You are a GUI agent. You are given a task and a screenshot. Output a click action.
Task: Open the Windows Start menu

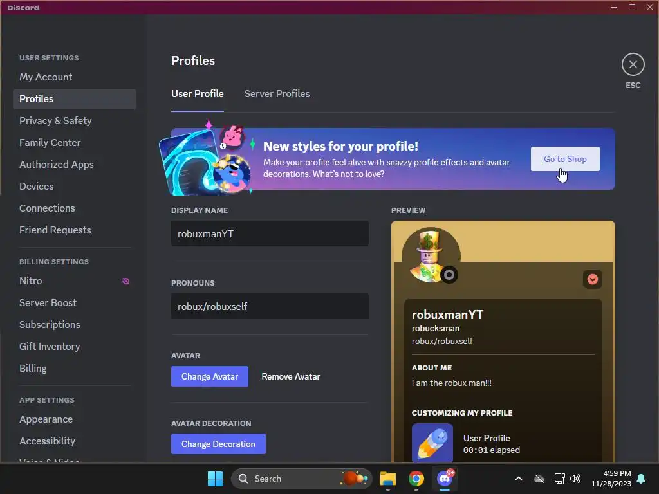[215, 479]
